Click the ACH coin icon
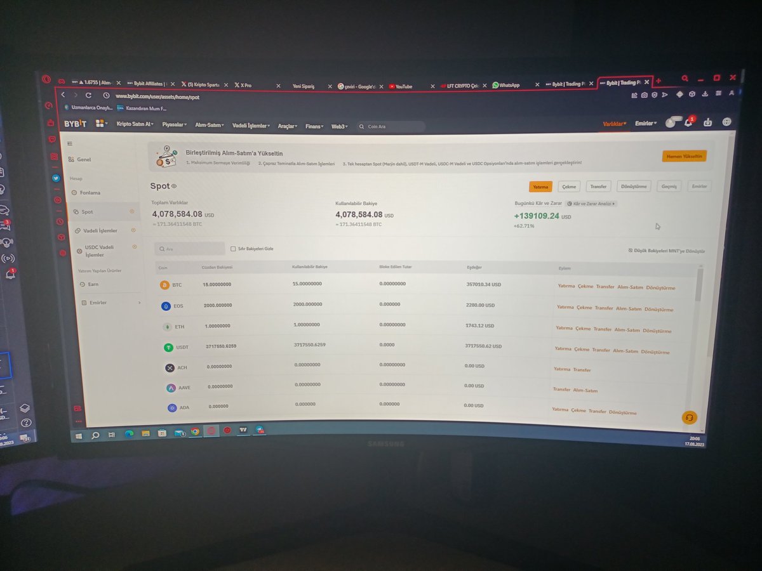This screenshot has width=762, height=571. pos(170,367)
